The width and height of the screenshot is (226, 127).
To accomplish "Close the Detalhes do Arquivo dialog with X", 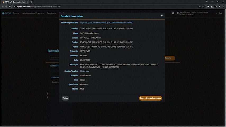I will pyautogui.click(x=162, y=16).
